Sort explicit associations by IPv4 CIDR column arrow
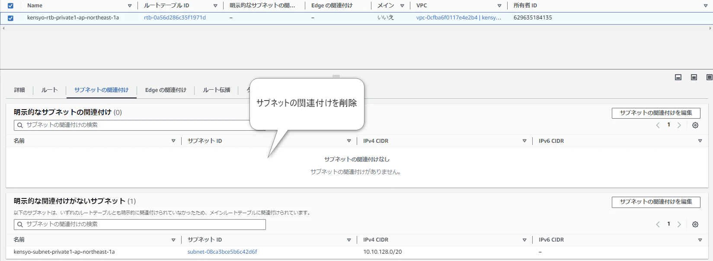 (524, 141)
